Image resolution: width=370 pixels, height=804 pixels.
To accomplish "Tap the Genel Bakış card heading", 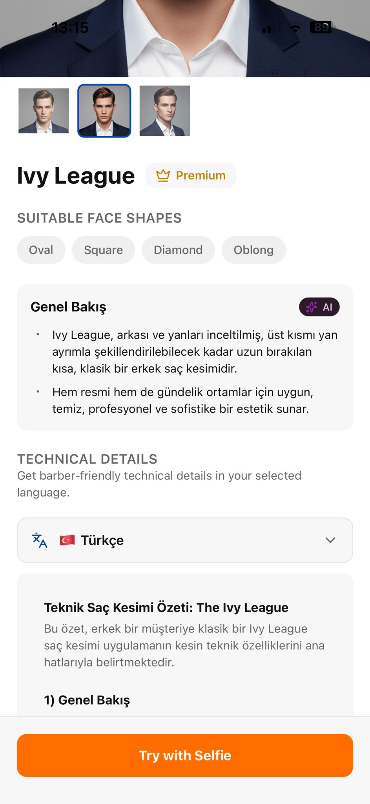I will pos(68,307).
